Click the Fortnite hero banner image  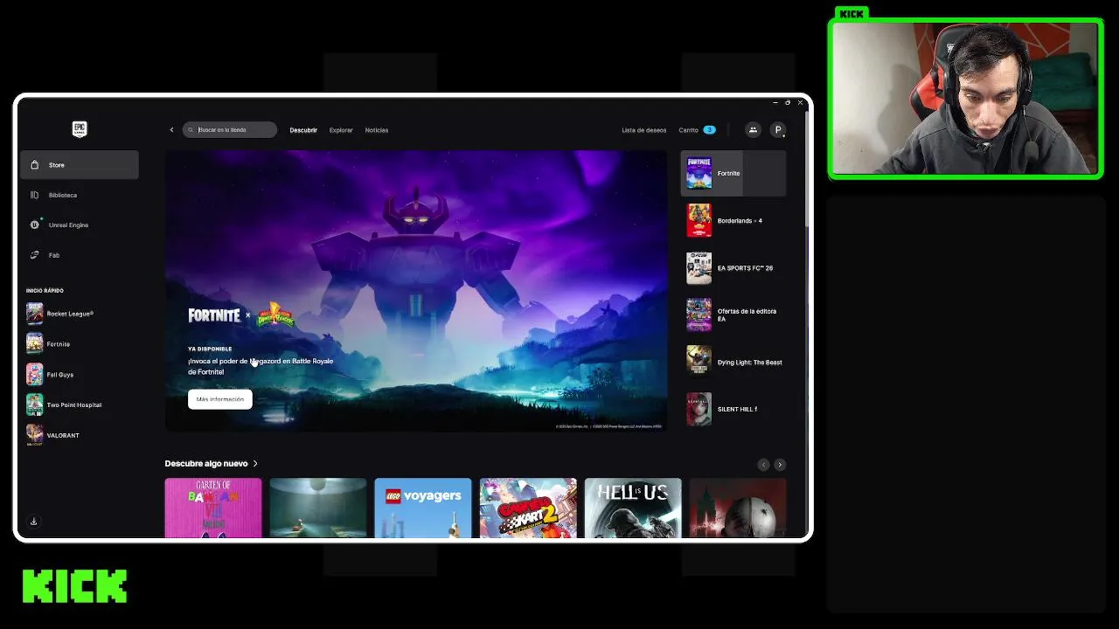(416, 291)
